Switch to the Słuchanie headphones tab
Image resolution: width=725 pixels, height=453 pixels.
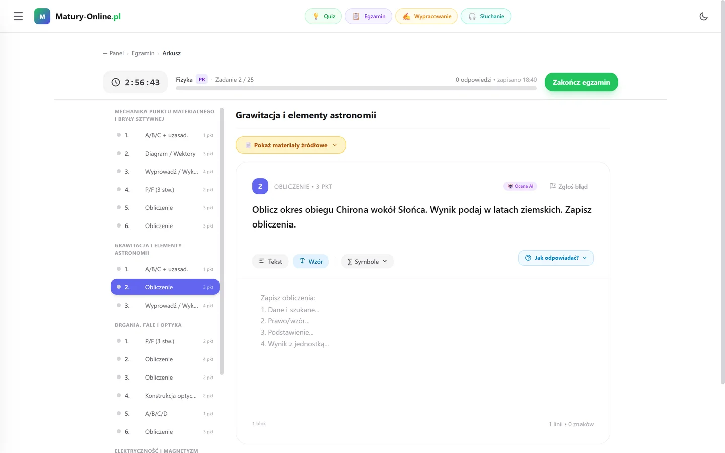486,16
